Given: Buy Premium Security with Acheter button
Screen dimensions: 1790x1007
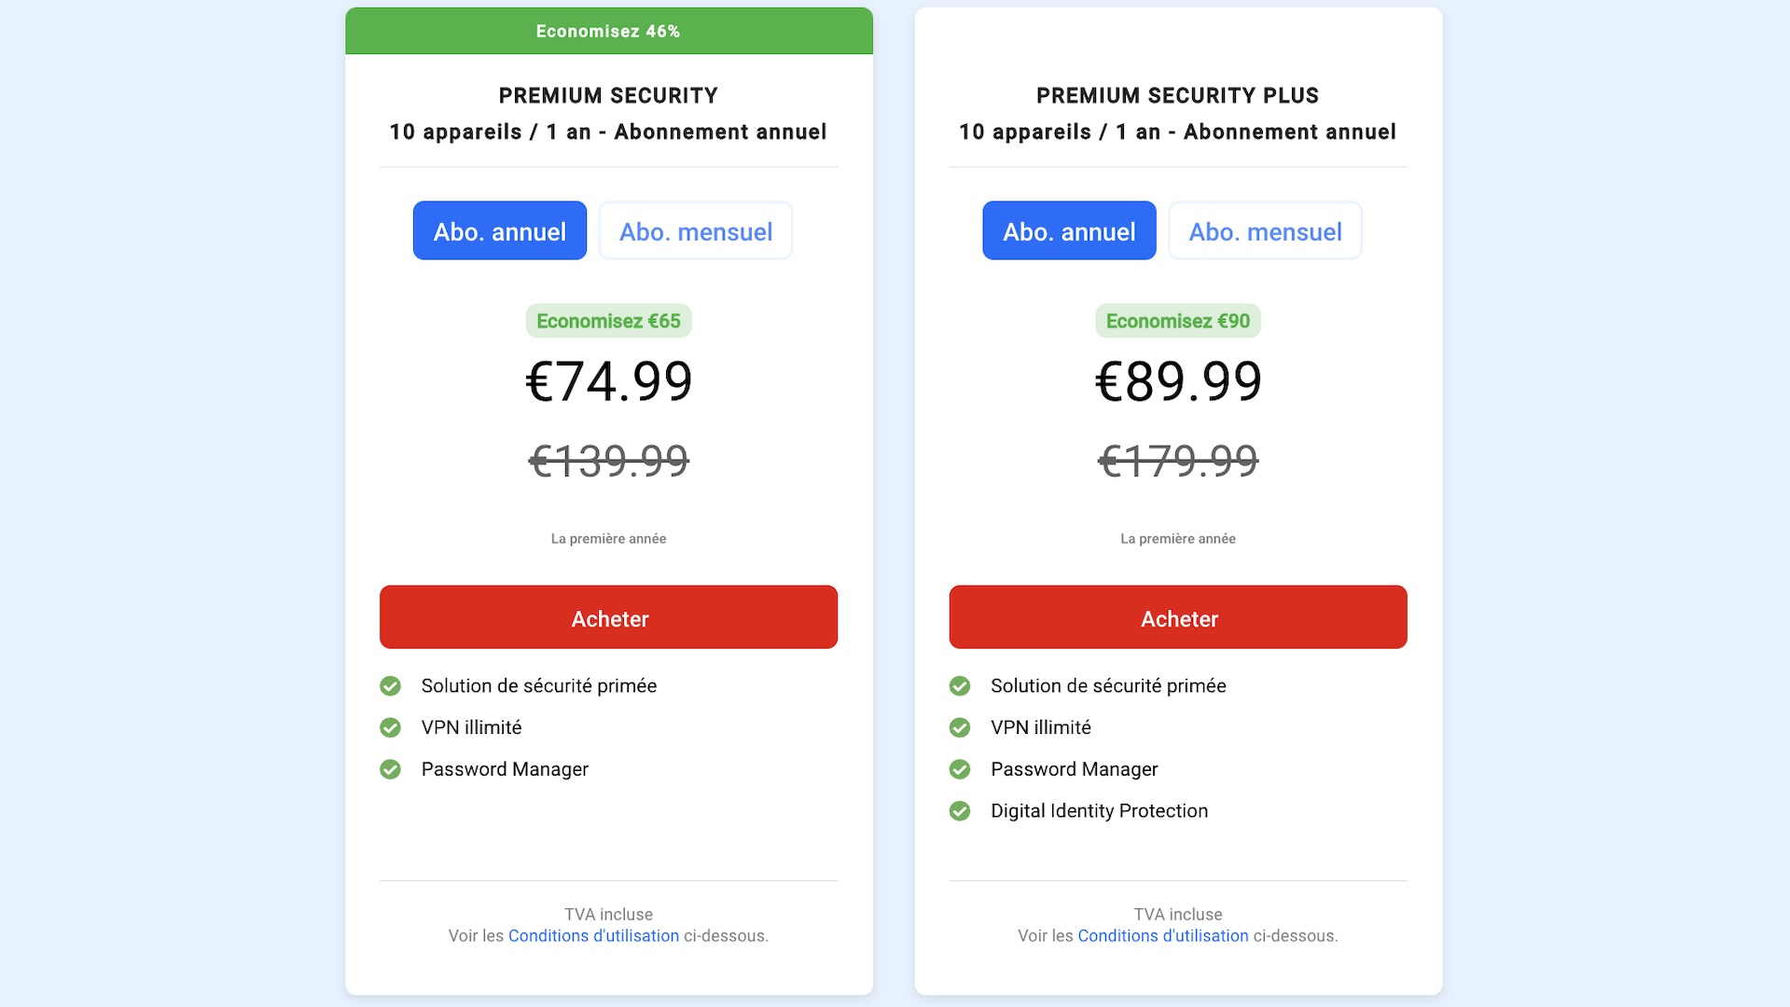Looking at the screenshot, I should coord(608,617).
